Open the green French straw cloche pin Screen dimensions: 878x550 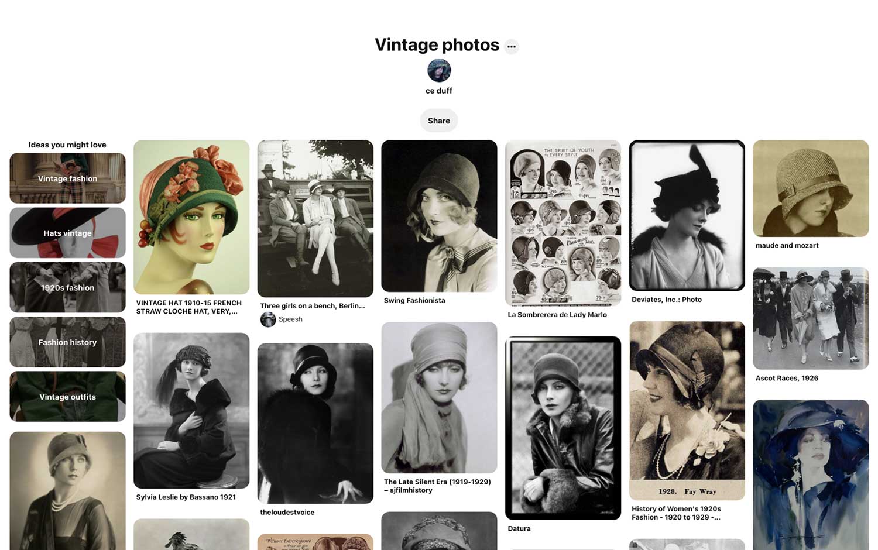[191, 217]
